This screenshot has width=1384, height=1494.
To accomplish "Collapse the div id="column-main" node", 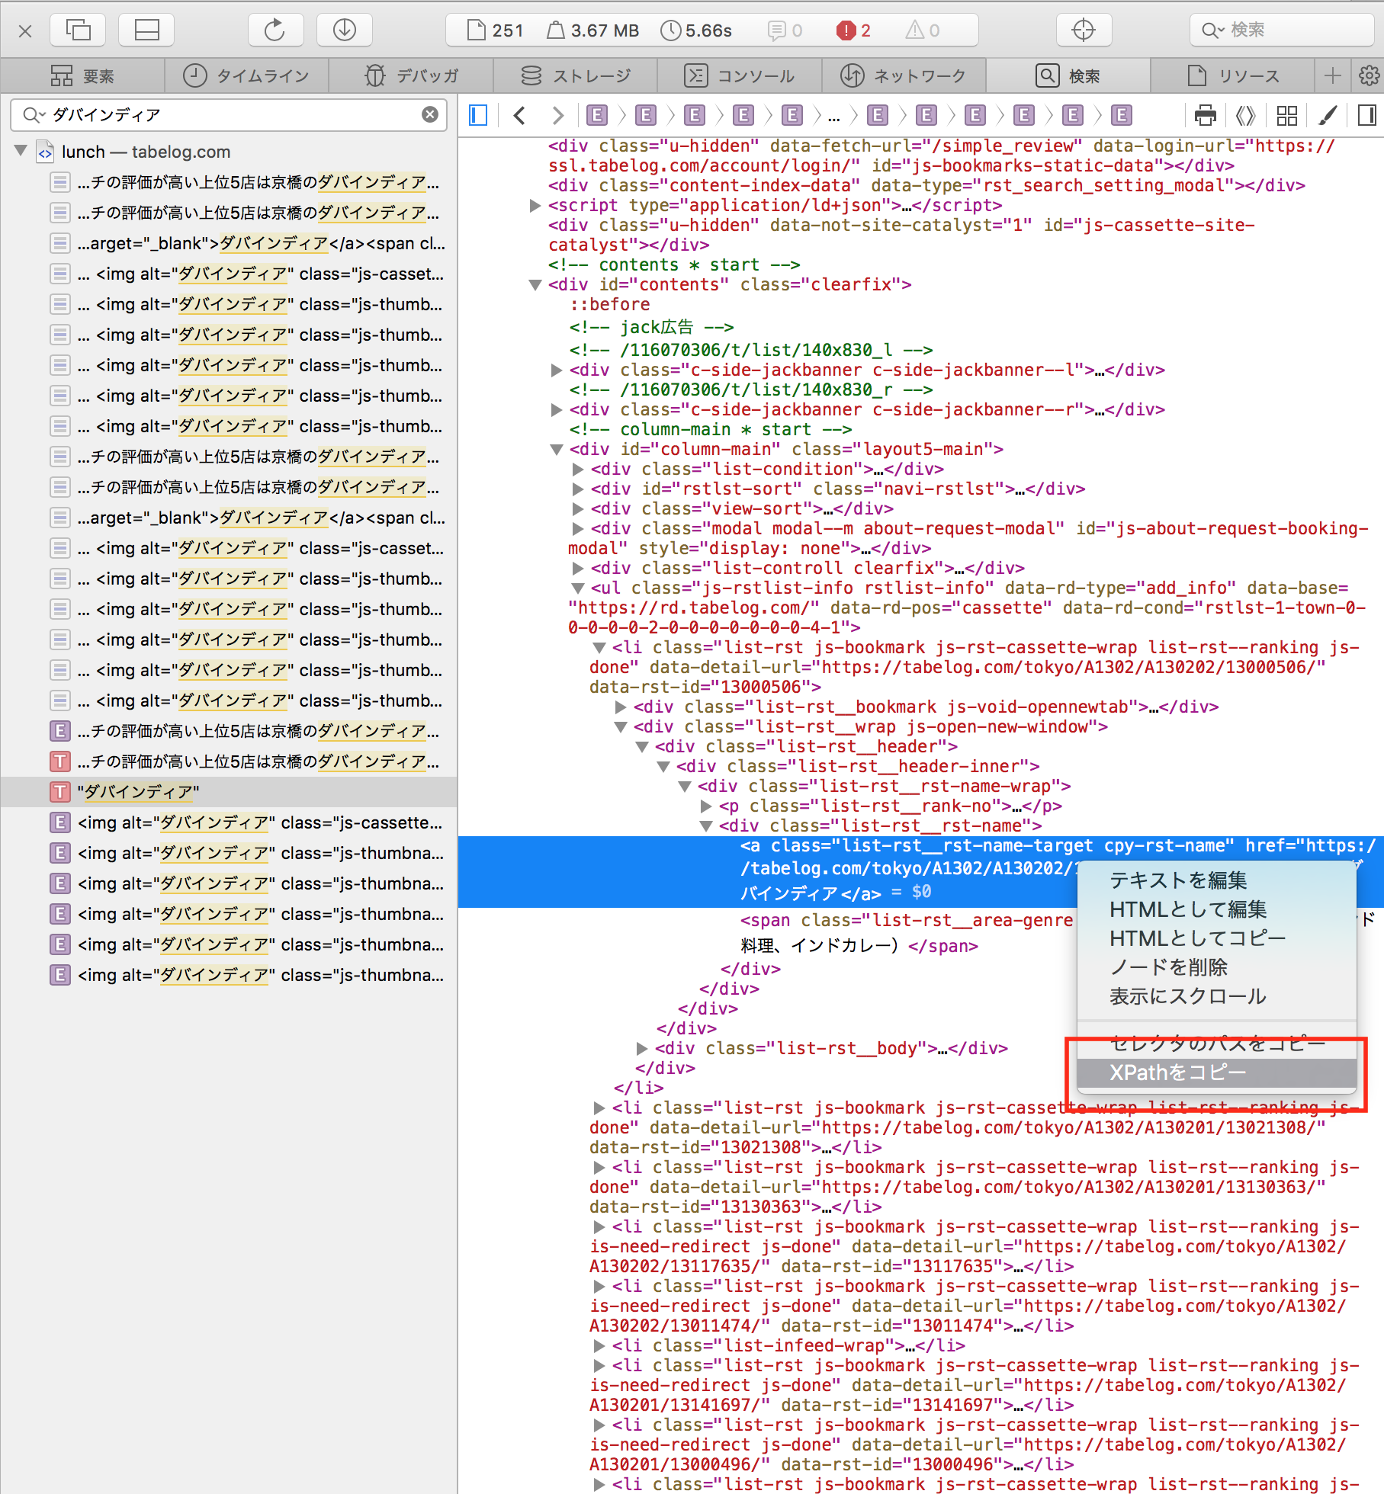I will [557, 449].
